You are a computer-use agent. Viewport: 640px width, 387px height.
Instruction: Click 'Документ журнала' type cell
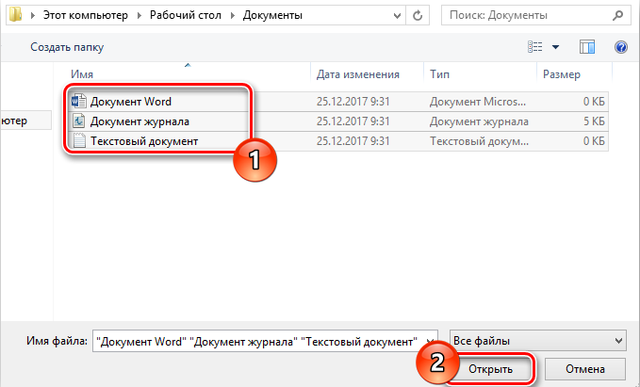pyautogui.click(x=479, y=121)
